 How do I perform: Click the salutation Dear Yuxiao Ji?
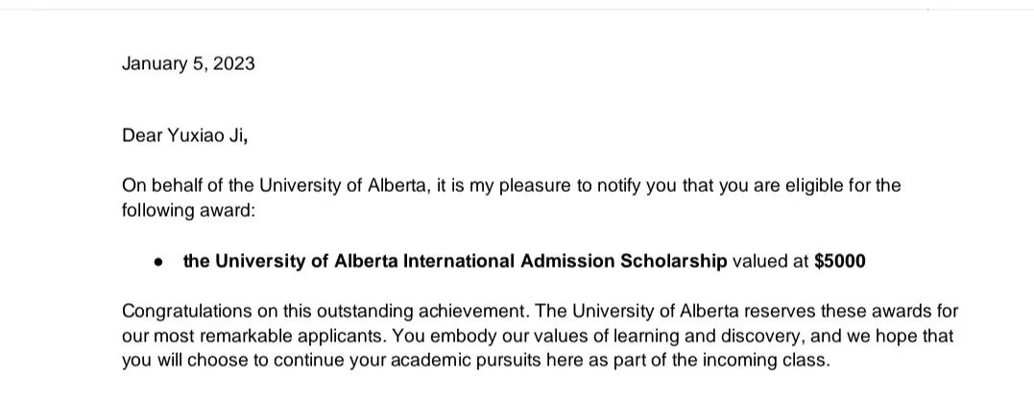(x=184, y=136)
